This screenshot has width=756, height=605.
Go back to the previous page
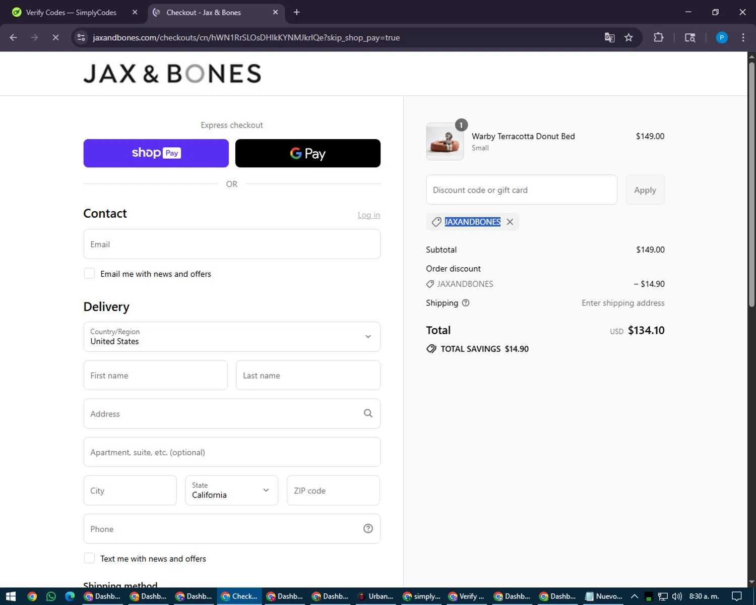pos(14,37)
